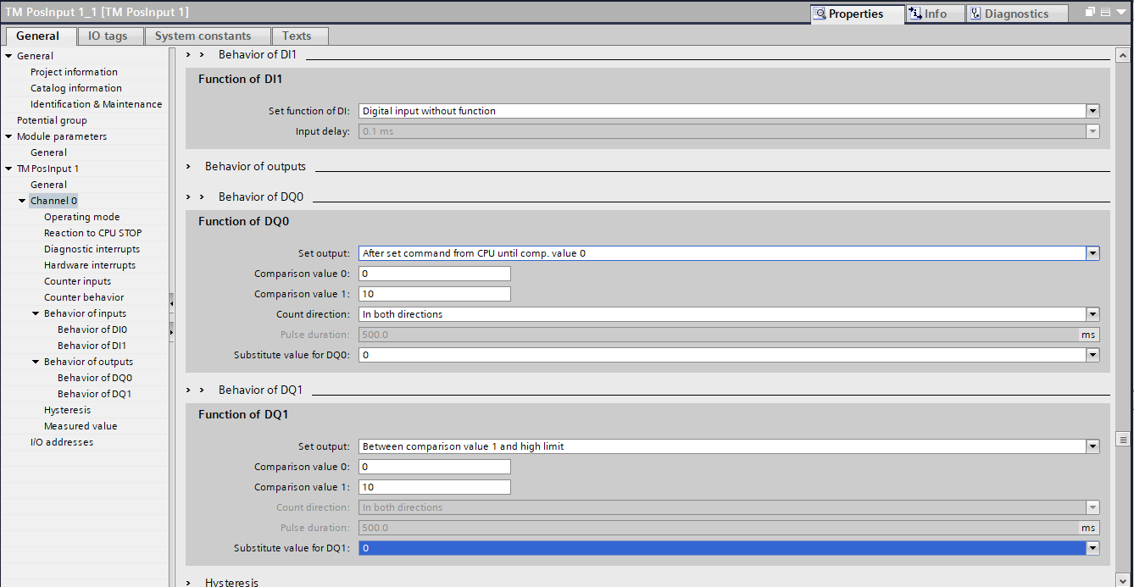Screen dimensions: 1134x587
Task: Open DQ0 Count direction dropdown
Action: pos(1092,314)
